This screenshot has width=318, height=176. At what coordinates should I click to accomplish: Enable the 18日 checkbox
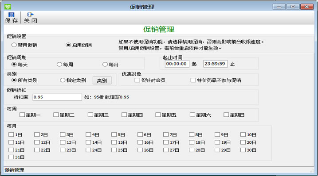[x=192, y=142]
